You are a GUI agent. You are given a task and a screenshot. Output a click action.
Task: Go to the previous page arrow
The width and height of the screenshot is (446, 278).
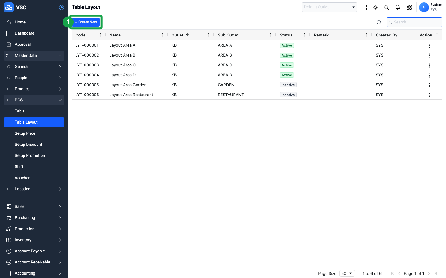[399, 273]
